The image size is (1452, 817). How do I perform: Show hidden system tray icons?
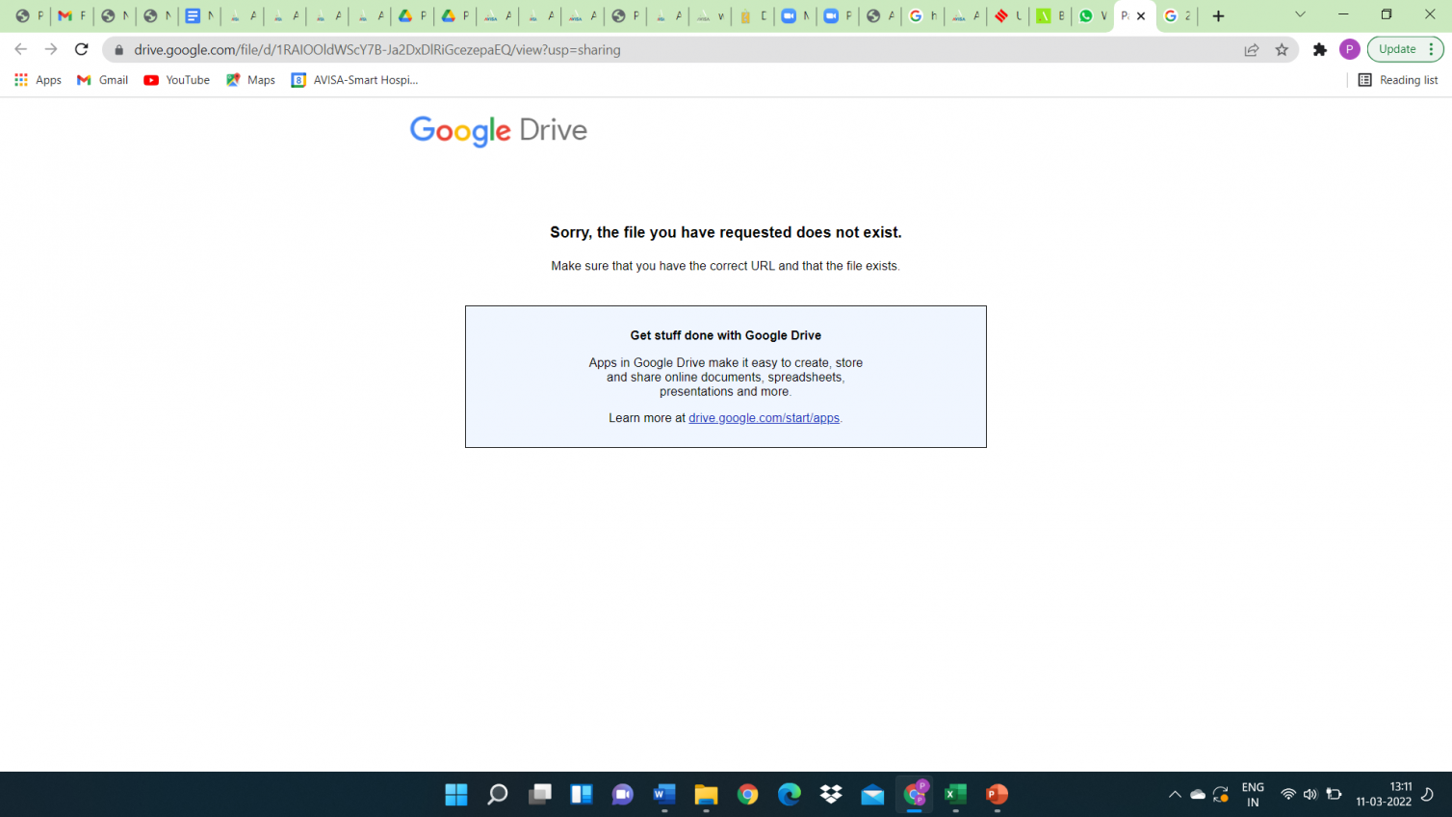tap(1175, 795)
